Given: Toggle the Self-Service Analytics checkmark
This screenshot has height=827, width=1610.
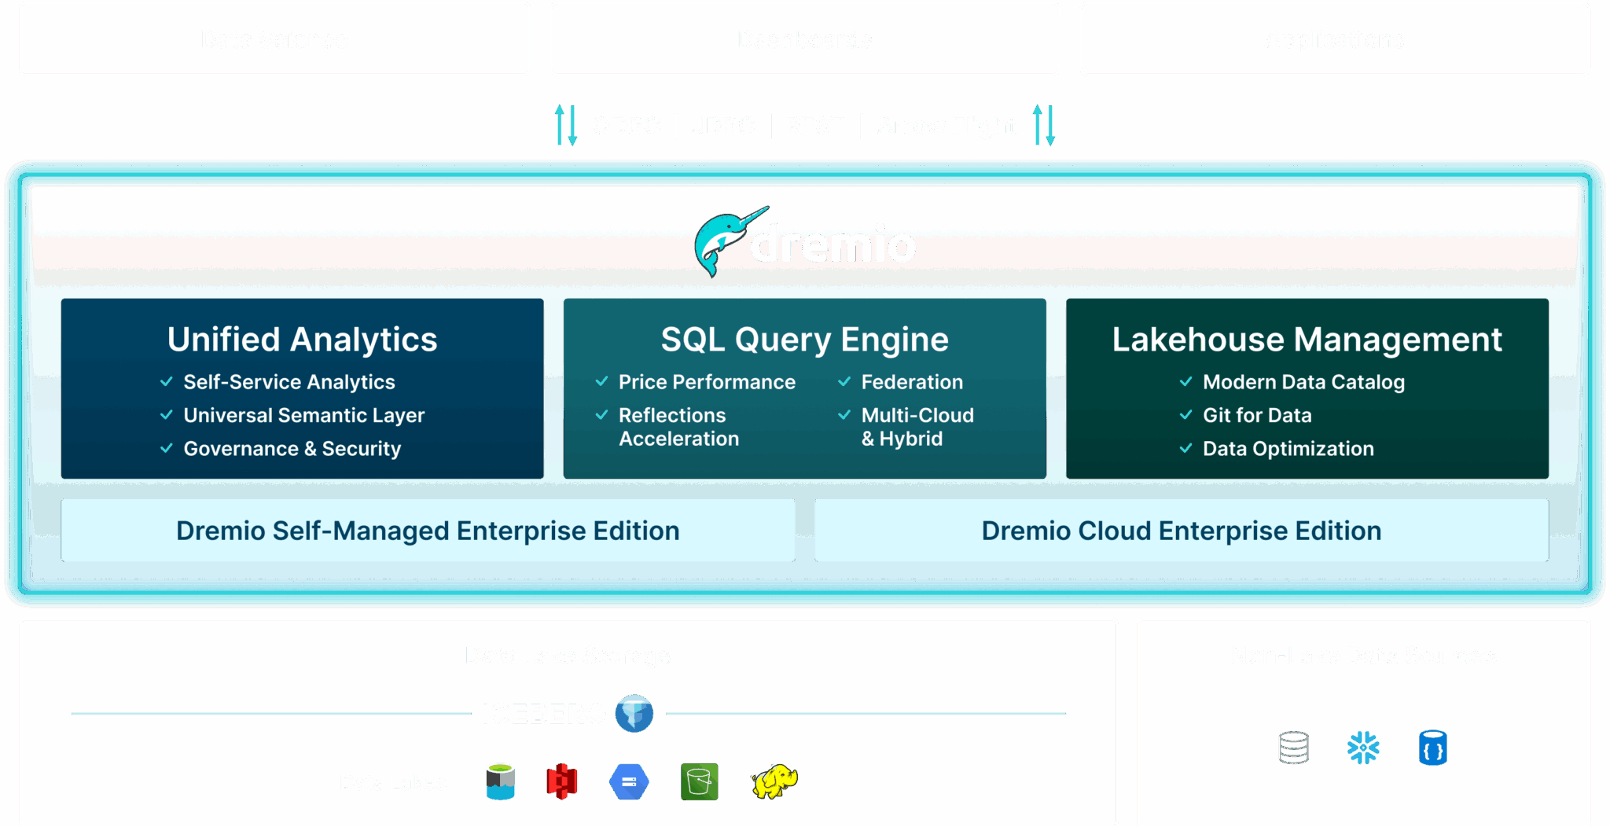Looking at the screenshot, I should pyautogui.click(x=166, y=382).
